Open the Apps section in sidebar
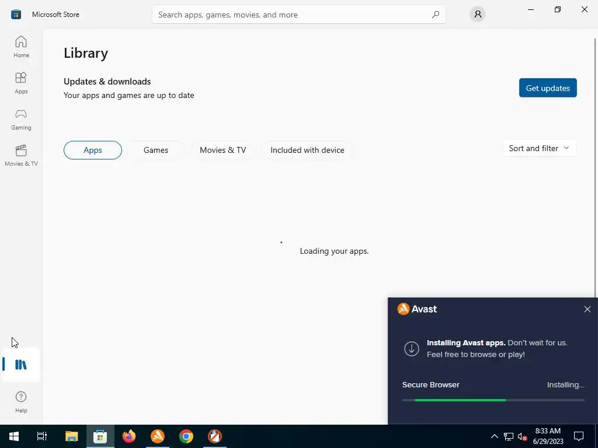Image resolution: width=598 pixels, height=448 pixels. pyautogui.click(x=21, y=83)
